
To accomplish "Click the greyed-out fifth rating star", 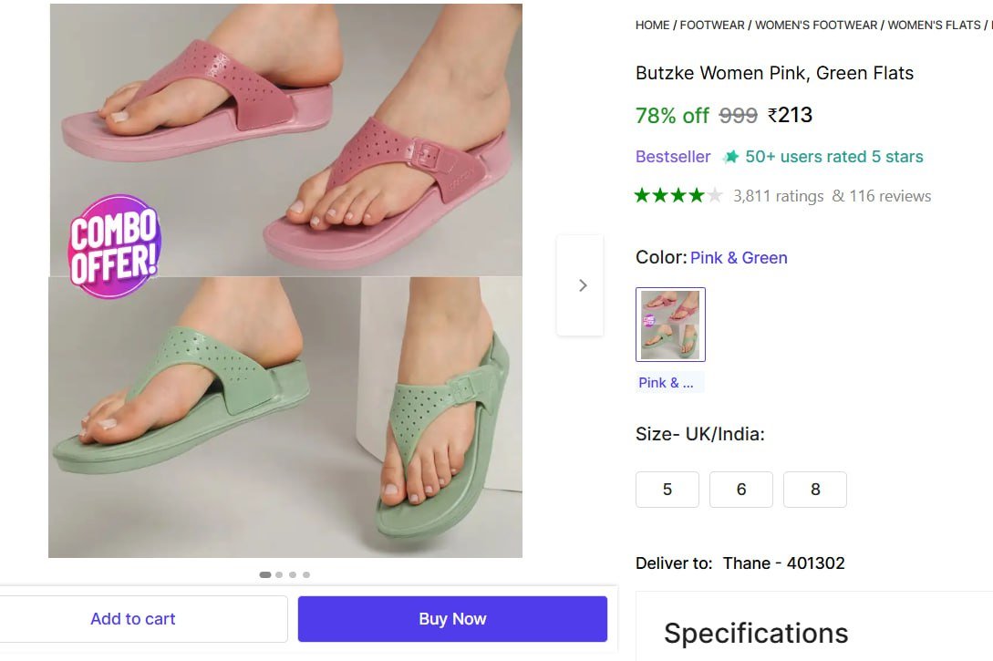I will (715, 194).
